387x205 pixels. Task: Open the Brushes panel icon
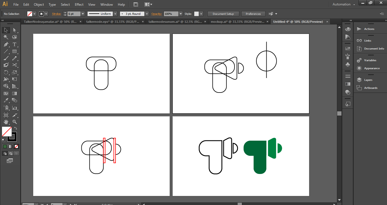pyautogui.click(x=348, y=56)
